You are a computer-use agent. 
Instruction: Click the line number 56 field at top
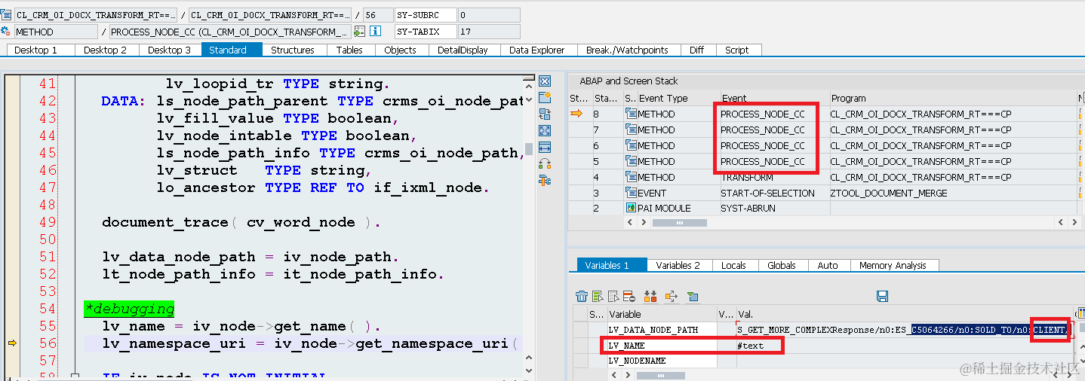[377, 15]
